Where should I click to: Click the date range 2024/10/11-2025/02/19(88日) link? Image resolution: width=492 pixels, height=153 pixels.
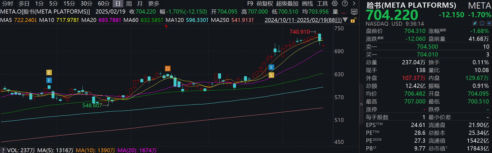[x=303, y=20]
